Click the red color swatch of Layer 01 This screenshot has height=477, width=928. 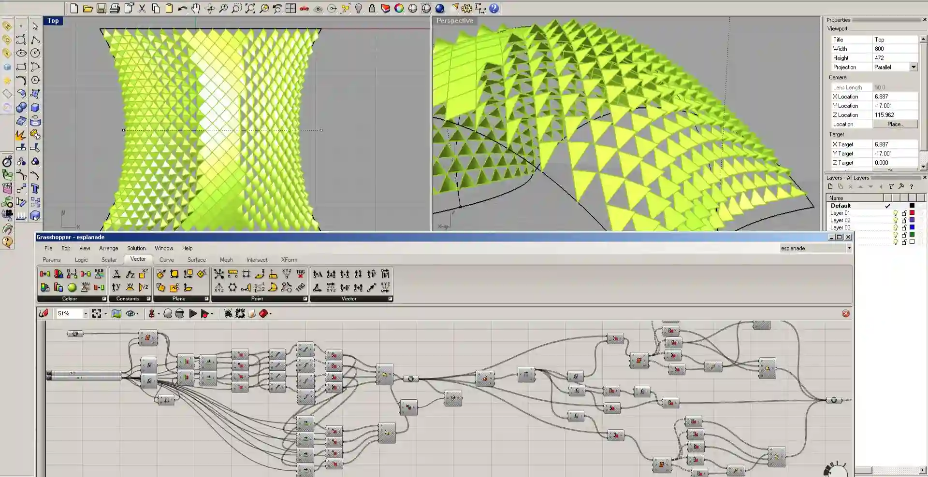912,213
